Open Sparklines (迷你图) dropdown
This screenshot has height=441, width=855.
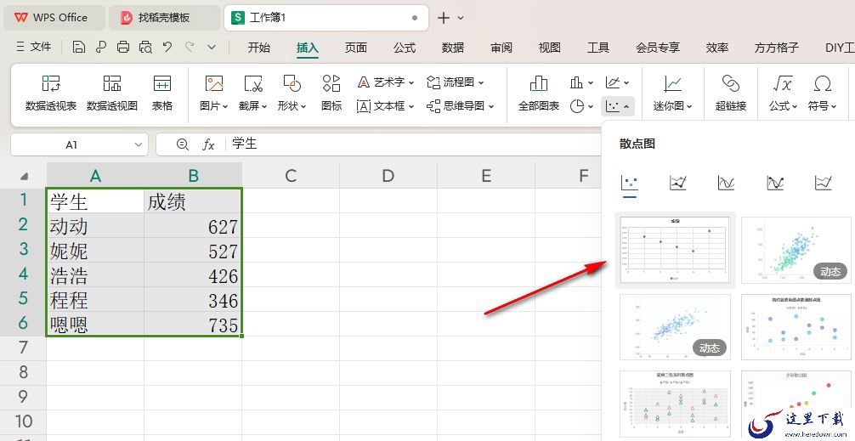(x=673, y=93)
